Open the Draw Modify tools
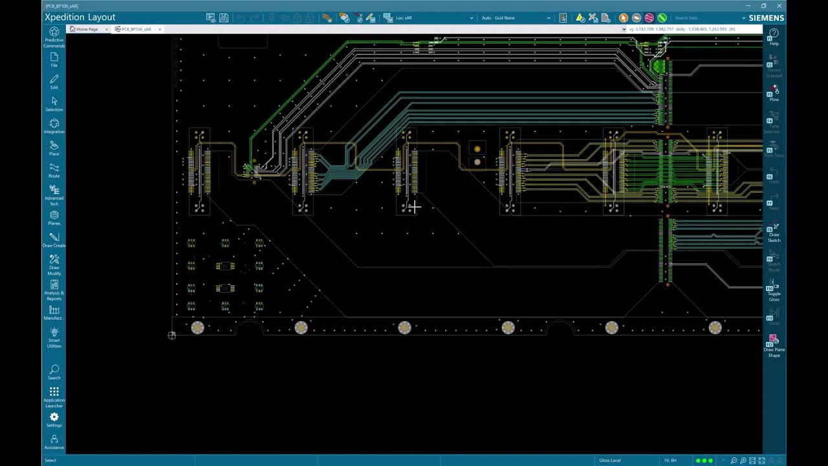The width and height of the screenshot is (828, 466). coord(54,265)
